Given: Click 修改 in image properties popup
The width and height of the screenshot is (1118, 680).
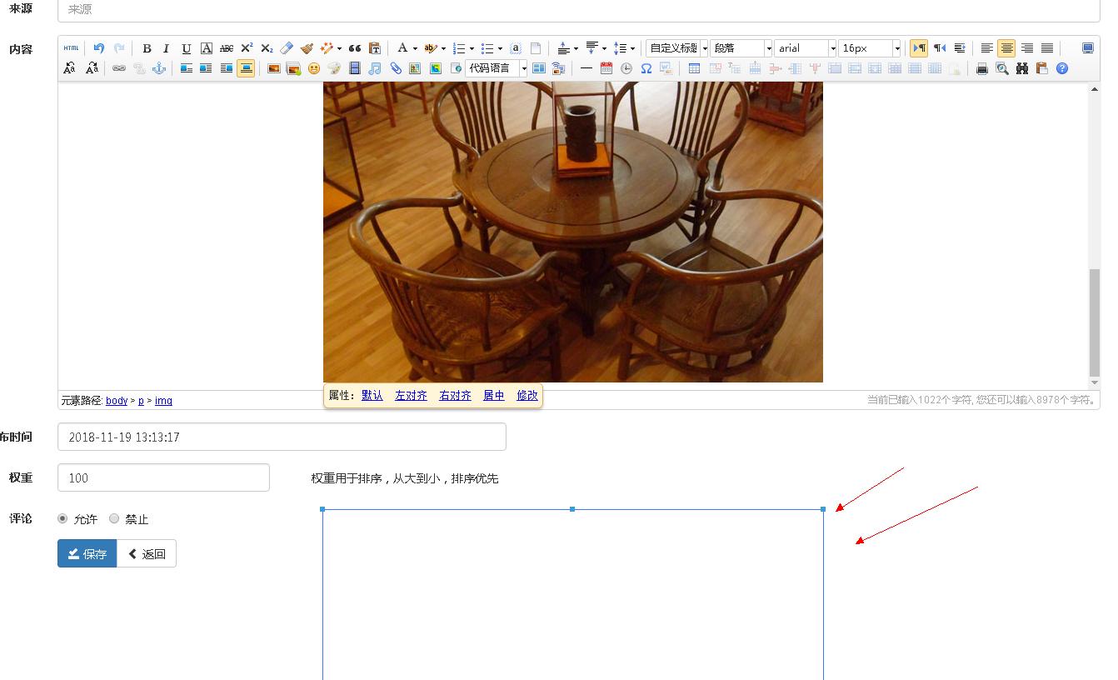Looking at the screenshot, I should click(x=527, y=396).
